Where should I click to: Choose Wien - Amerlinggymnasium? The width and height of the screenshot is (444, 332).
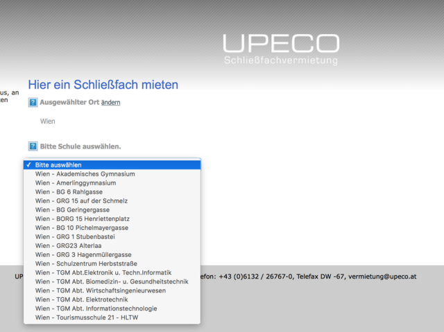112,183
